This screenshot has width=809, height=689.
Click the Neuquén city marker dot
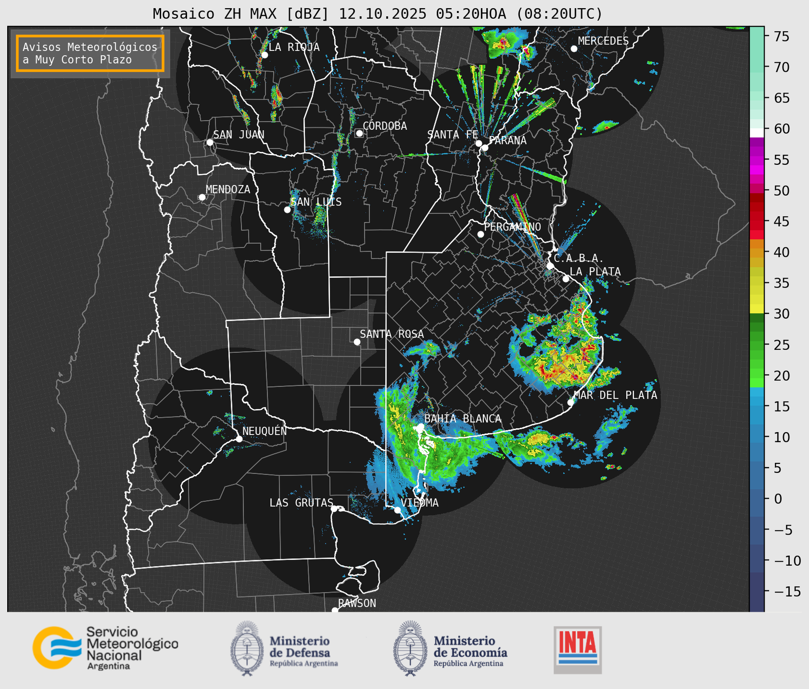click(x=239, y=439)
